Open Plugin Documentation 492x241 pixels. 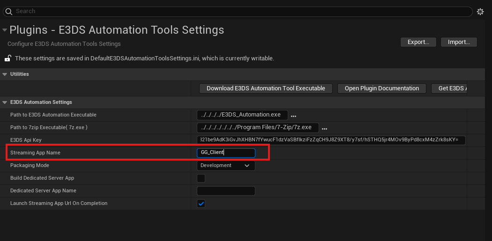381,88
